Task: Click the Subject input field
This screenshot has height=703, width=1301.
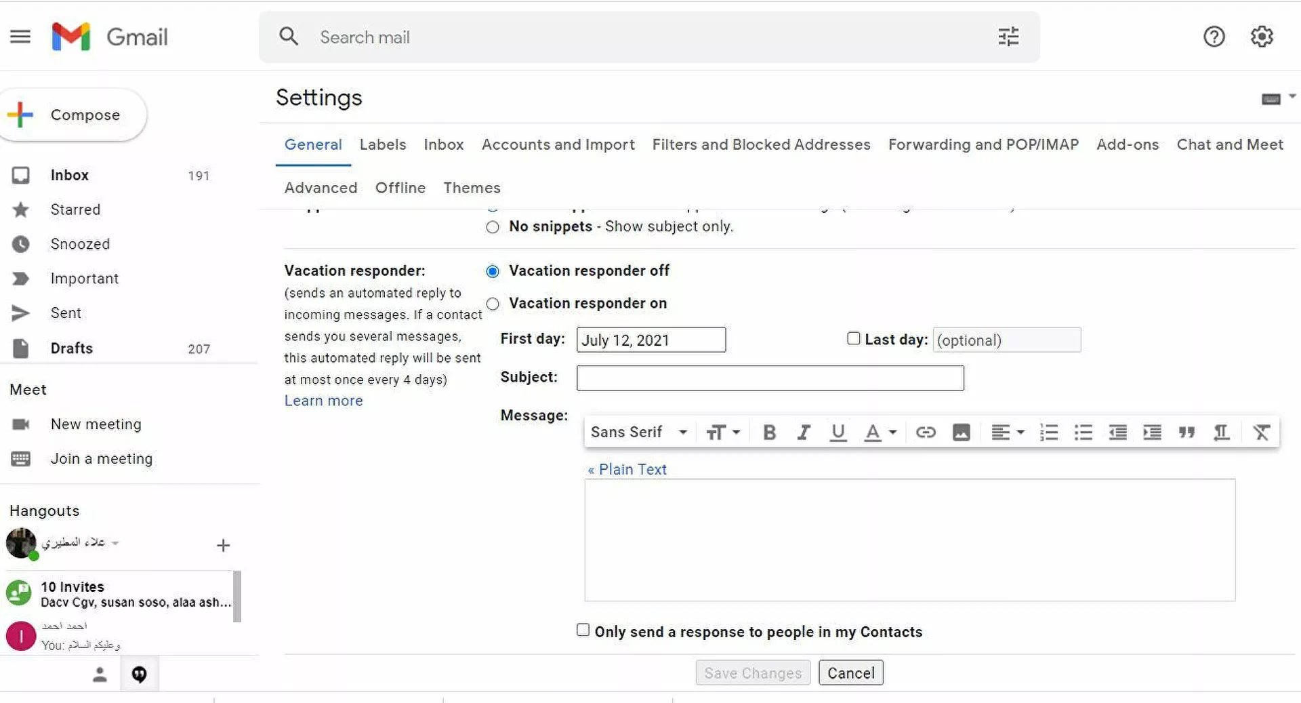Action: (x=770, y=378)
